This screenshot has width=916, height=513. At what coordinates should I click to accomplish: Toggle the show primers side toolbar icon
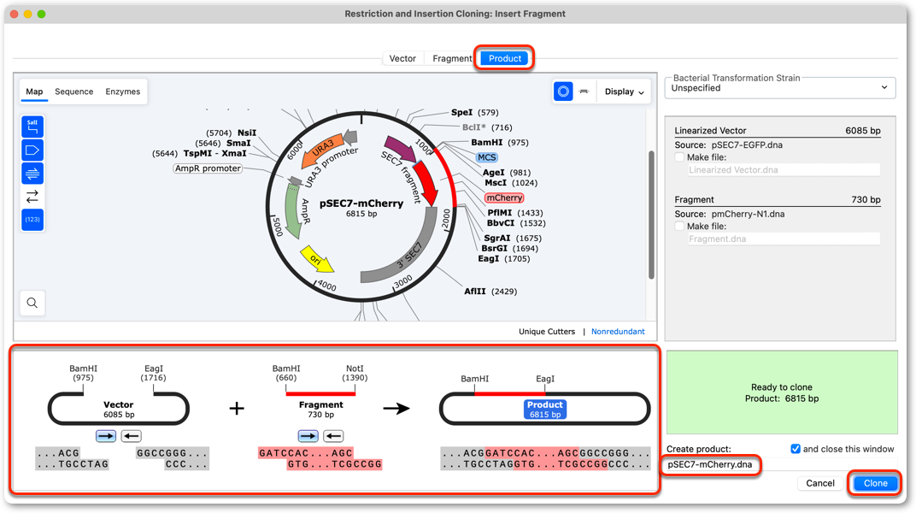(32, 174)
